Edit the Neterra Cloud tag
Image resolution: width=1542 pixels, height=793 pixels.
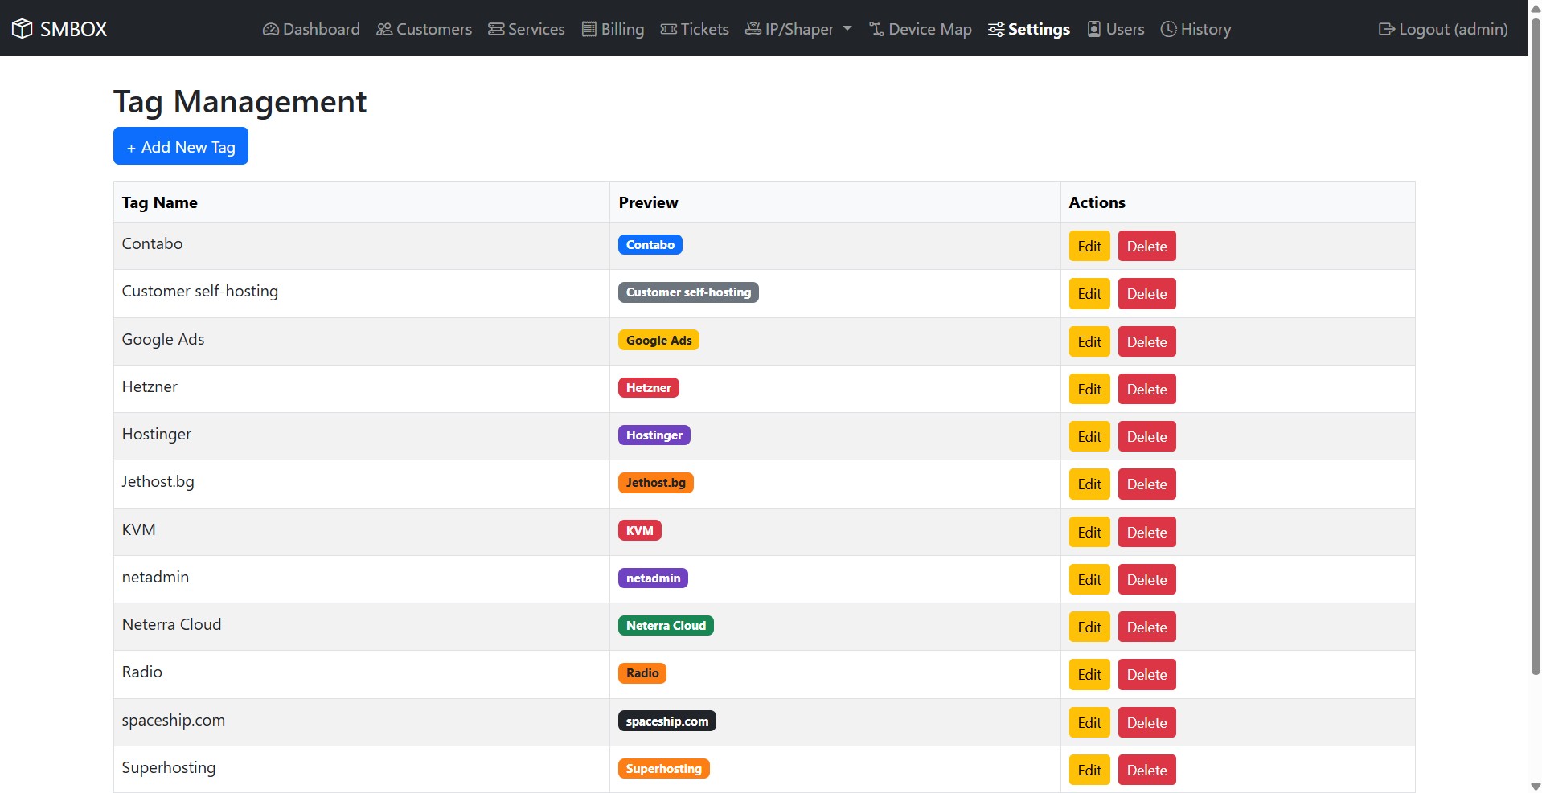pos(1089,627)
